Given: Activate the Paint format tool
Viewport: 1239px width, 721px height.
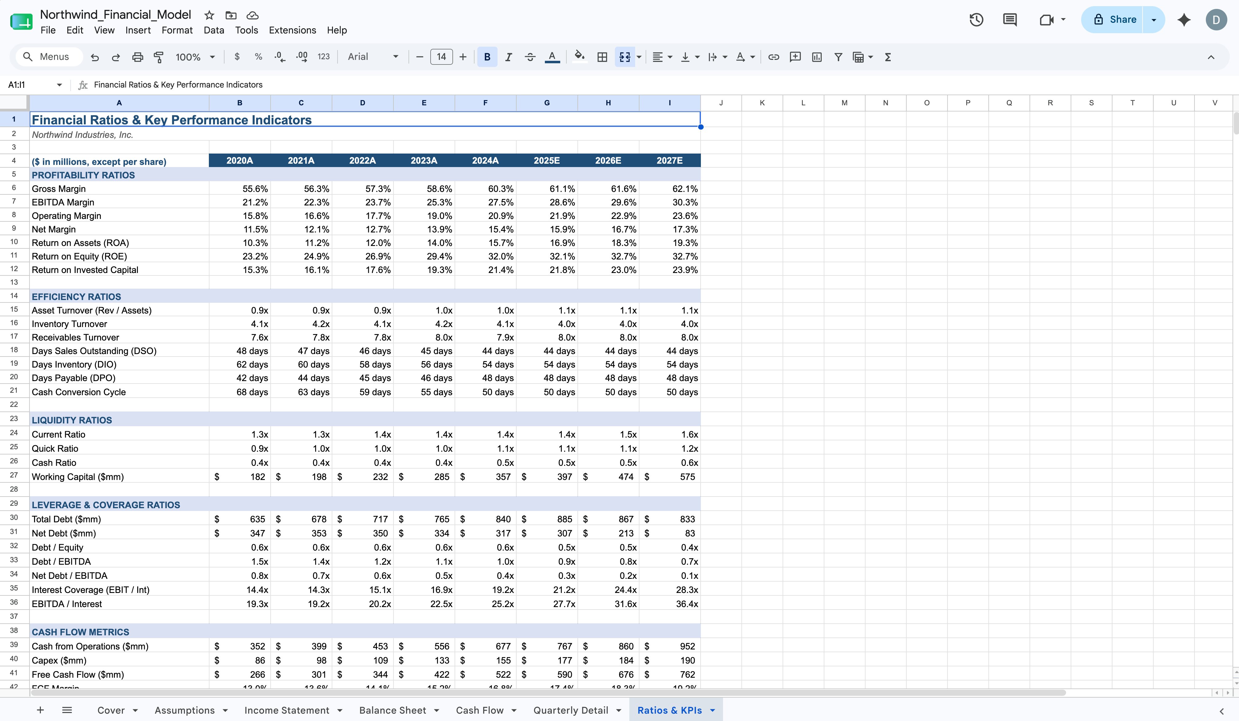Looking at the screenshot, I should click(x=158, y=57).
